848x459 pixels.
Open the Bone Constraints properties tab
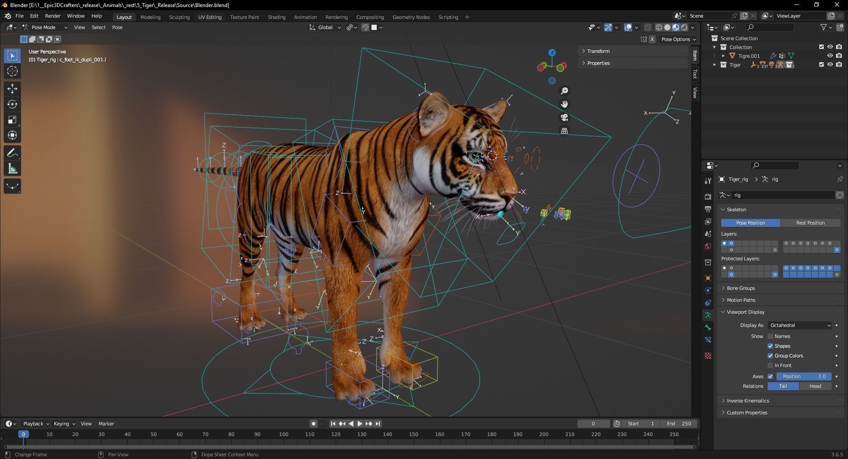pos(708,340)
